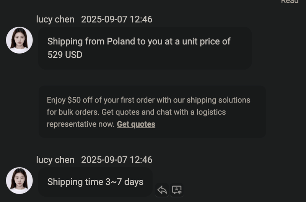This screenshot has width=306, height=202.
Task: Open the Get quotes link
Action: pos(136,124)
